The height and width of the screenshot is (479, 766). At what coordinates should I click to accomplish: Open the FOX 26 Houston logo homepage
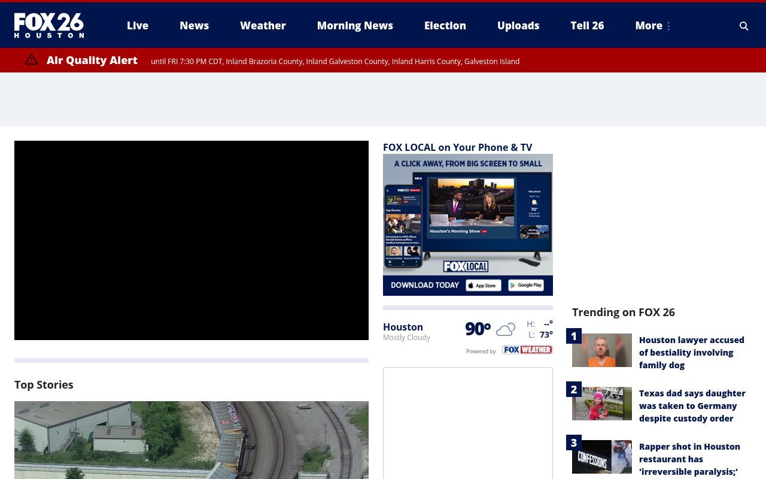pos(49,25)
